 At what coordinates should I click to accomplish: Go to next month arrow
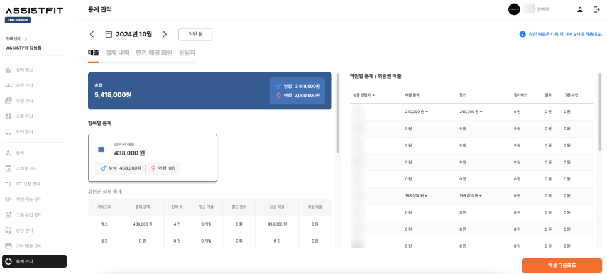(x=165, y=35)
